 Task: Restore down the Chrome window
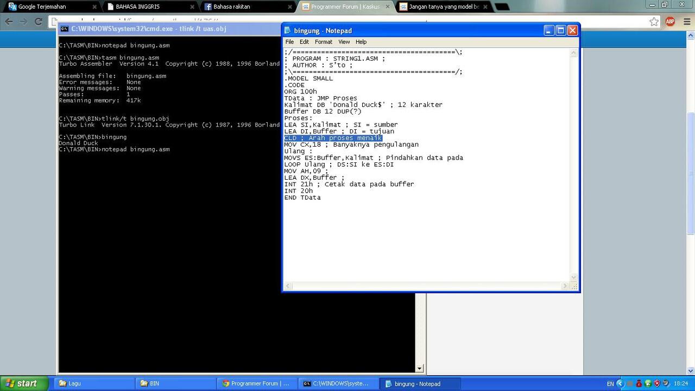click(x=665, y=4)
